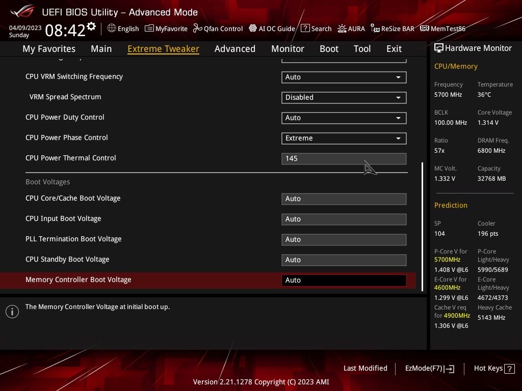
Task: Click Last Modified button
Action: [365, 369]
